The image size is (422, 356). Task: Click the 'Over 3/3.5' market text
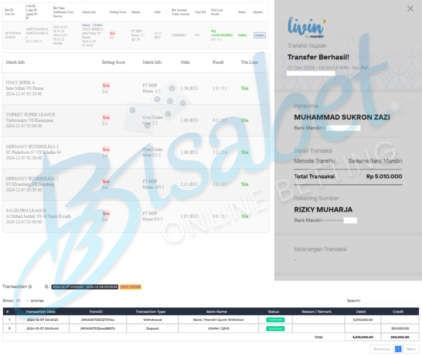click(x=152, y=155)
